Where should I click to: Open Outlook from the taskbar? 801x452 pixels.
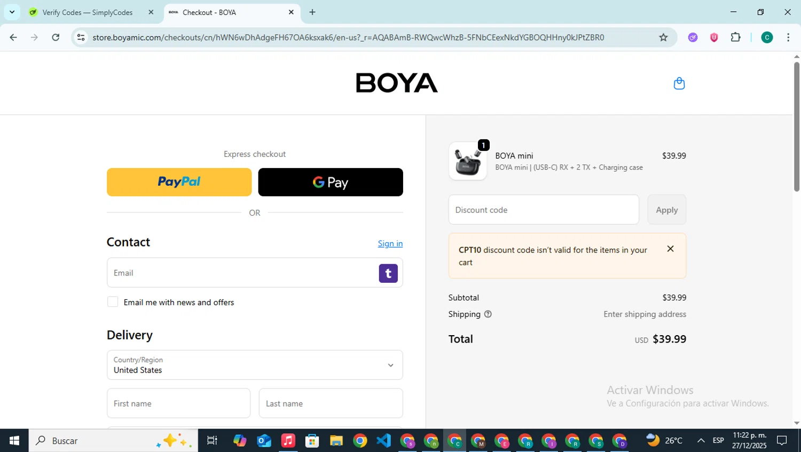264,440
